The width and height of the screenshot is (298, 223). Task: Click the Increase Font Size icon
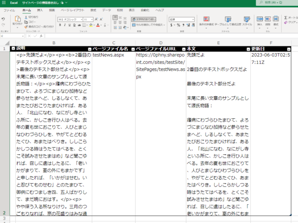tap(96, 19)
